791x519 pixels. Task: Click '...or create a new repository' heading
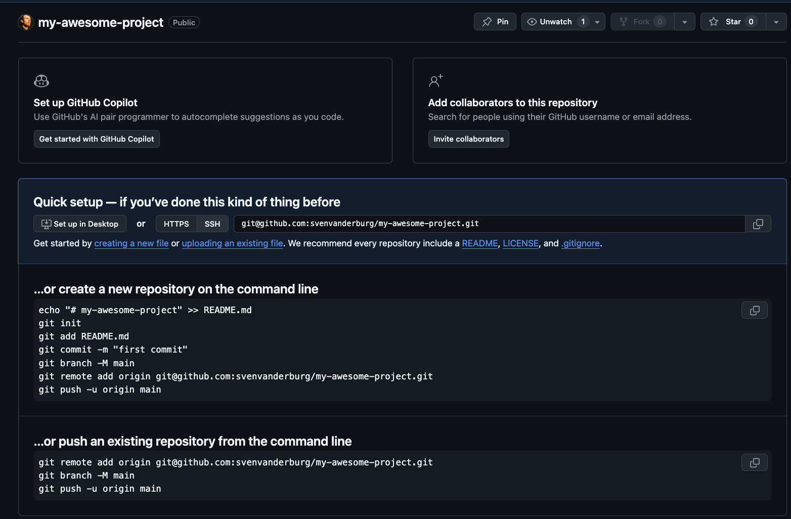click(176, 289)
